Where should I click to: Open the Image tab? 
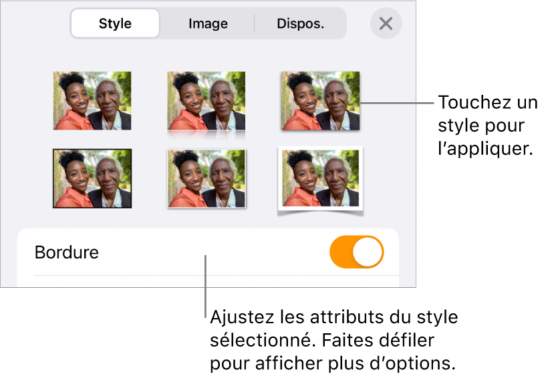coord(208,23)
